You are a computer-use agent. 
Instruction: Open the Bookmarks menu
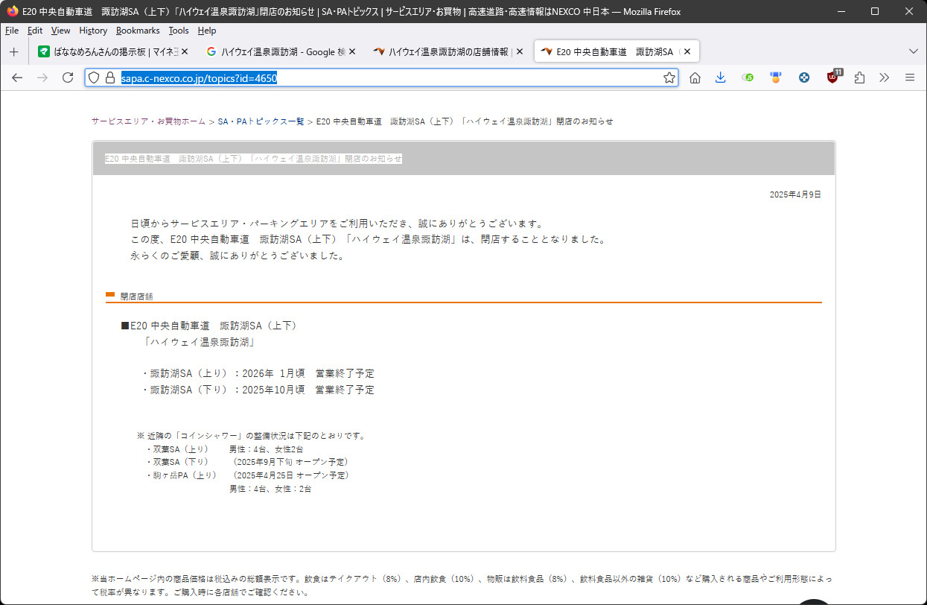(x=138, y=31)
